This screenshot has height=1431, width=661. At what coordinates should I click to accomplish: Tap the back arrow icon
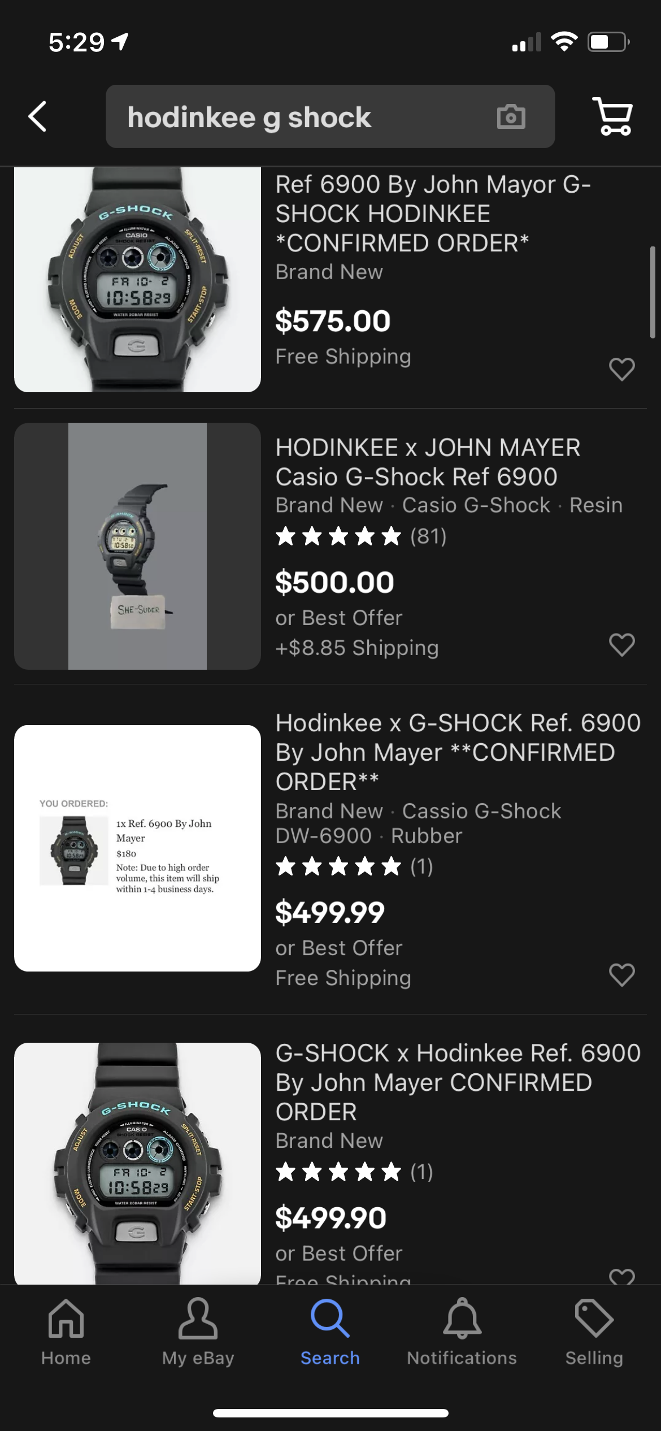37,116
